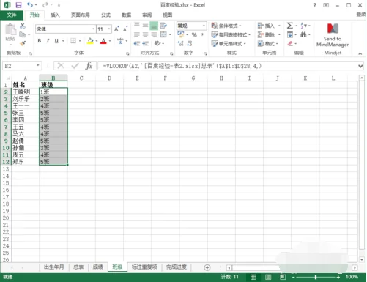Click the 删除 Delete cells button
Image resolution: width=367 pixels, height=282 pixels.
(x=269, y=34)
